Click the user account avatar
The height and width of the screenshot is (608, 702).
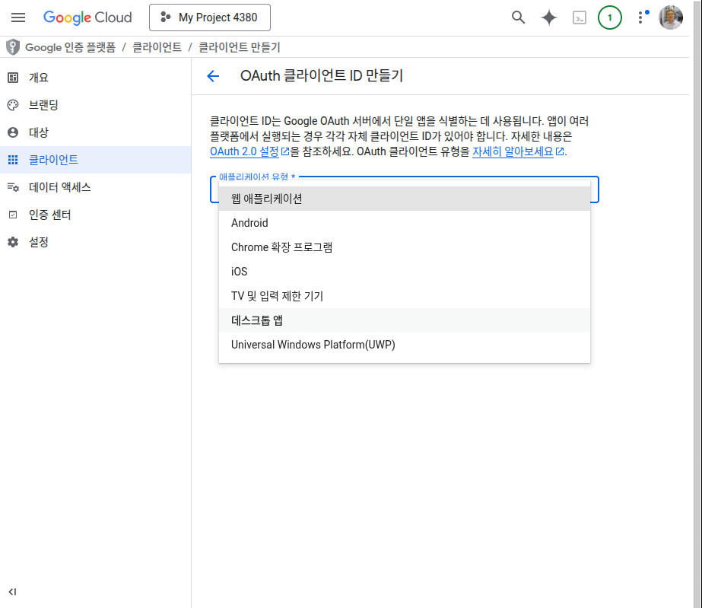671,18
